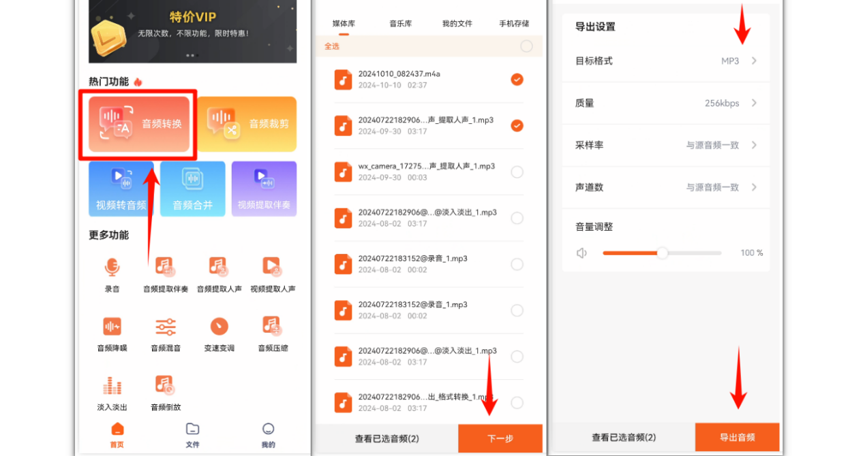Open the 视频提取伴奏 tool
The height and width of the screenshot is (456, 863).
[264, 189]
